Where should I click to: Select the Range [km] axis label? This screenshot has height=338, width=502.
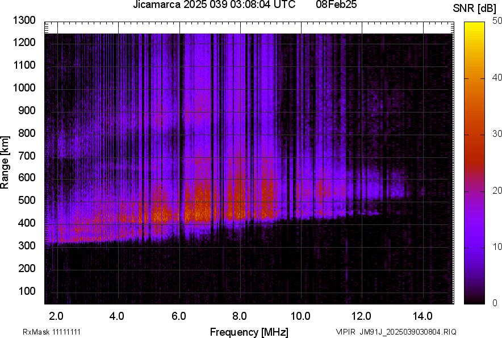tap(5, 162)
